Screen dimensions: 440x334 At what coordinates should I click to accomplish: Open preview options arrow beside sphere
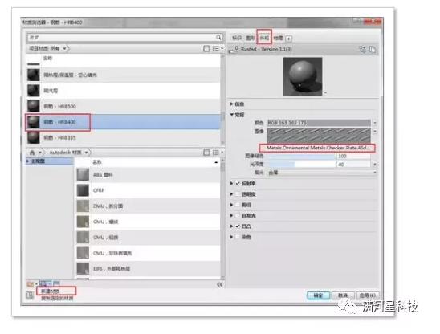(325, 92)
